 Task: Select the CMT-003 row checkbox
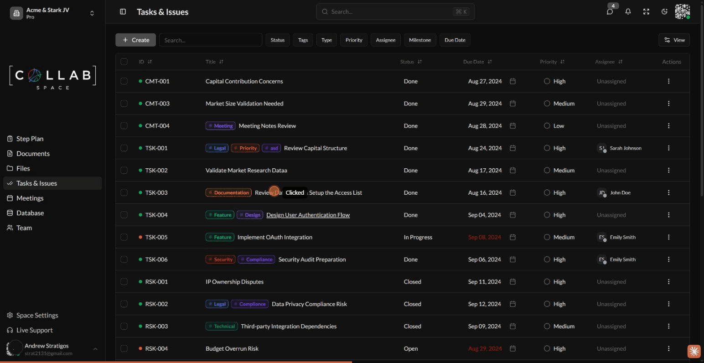124,104
